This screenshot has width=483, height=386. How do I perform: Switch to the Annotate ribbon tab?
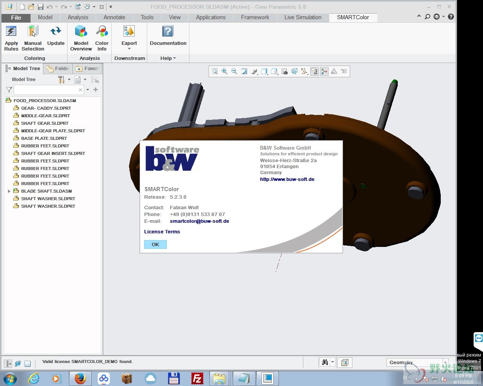(114, 17)
